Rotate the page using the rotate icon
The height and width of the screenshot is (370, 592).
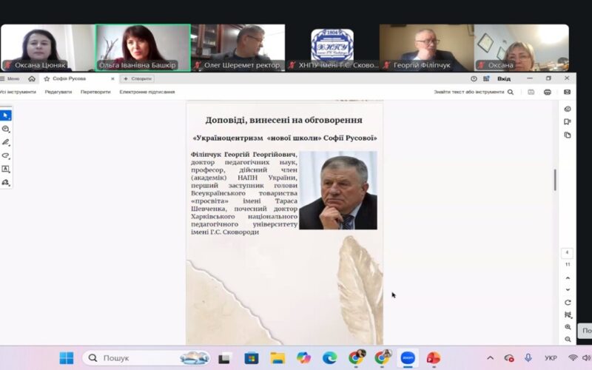(568, 302)
